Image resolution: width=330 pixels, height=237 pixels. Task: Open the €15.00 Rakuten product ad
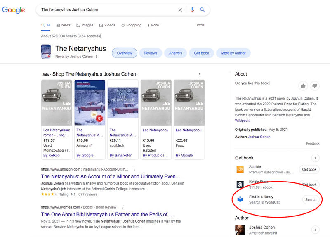point(156,119)
